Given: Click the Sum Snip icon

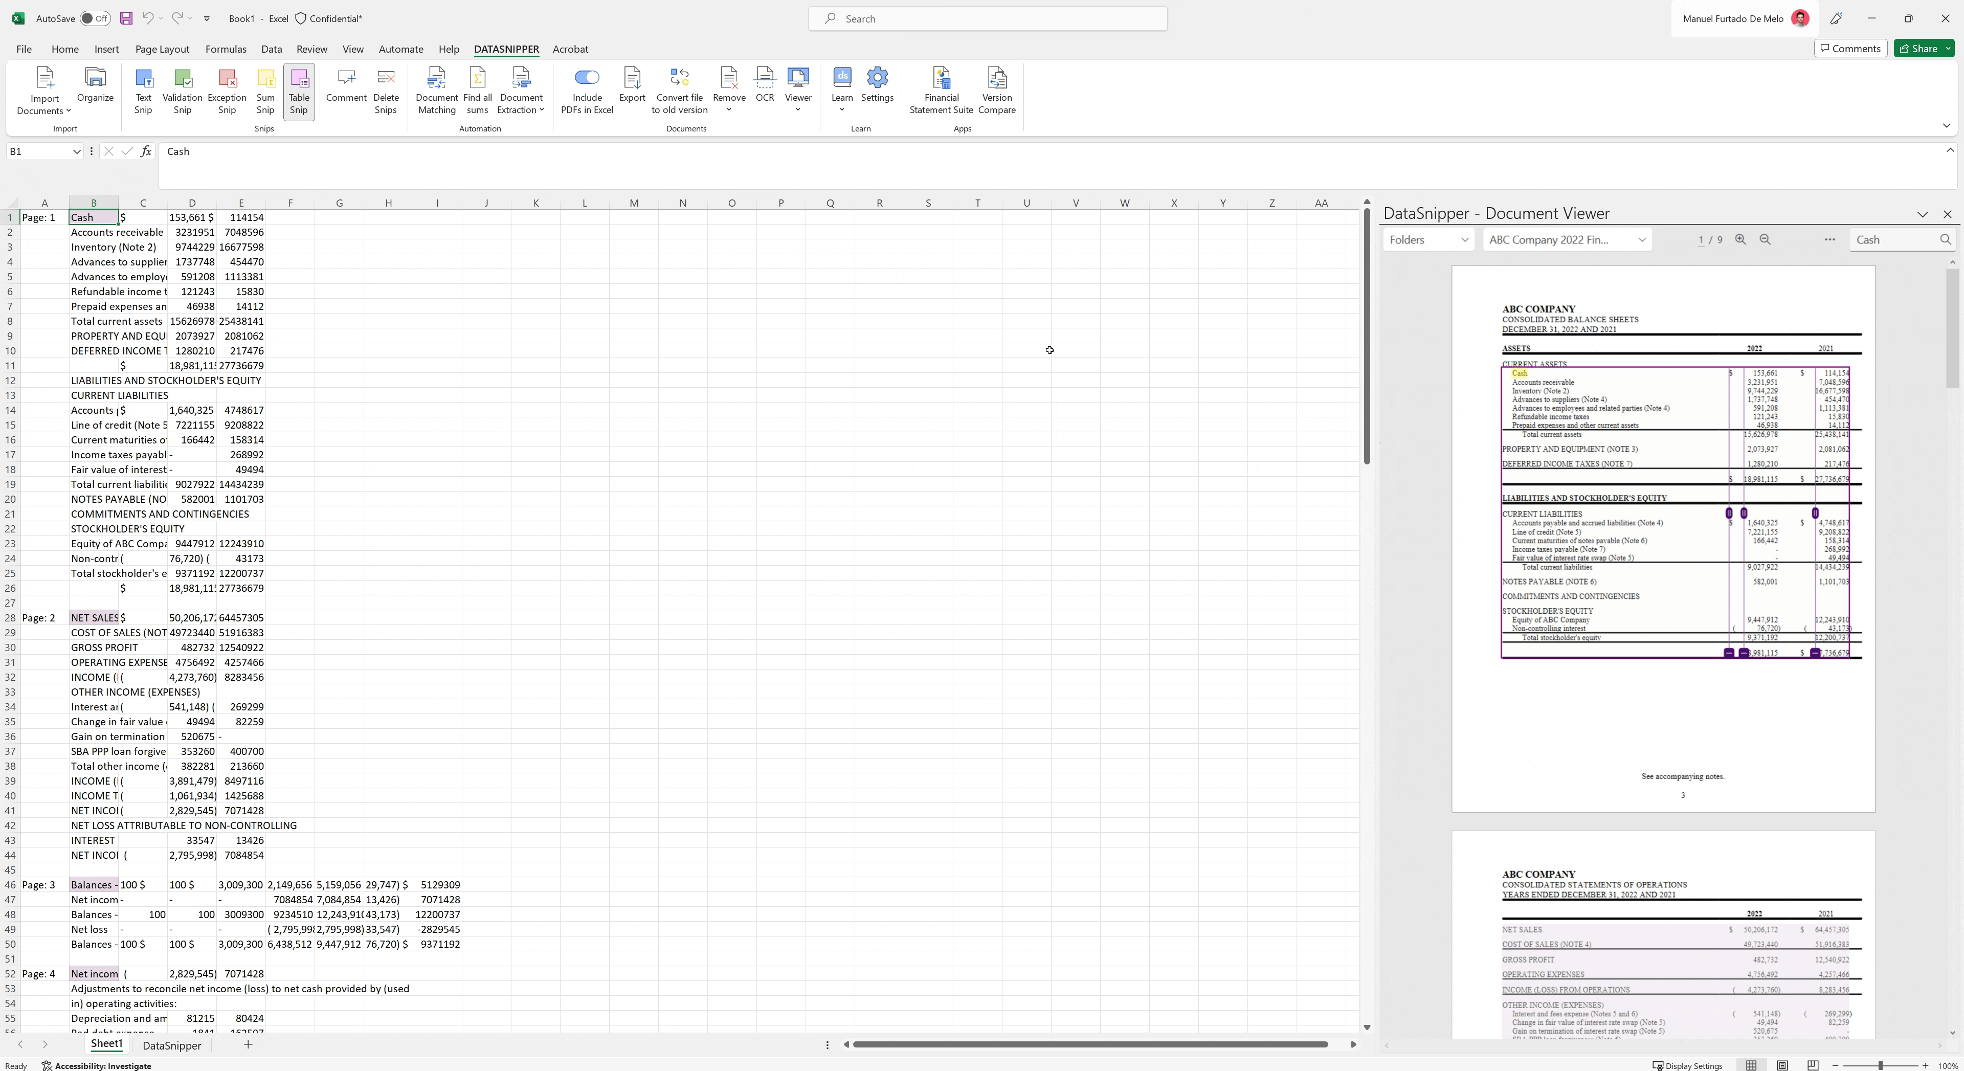Looking at the screenshot, I should 264,91.
